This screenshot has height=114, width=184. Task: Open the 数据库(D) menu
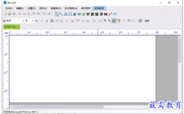pyautogui.click(x=56, y=8)
